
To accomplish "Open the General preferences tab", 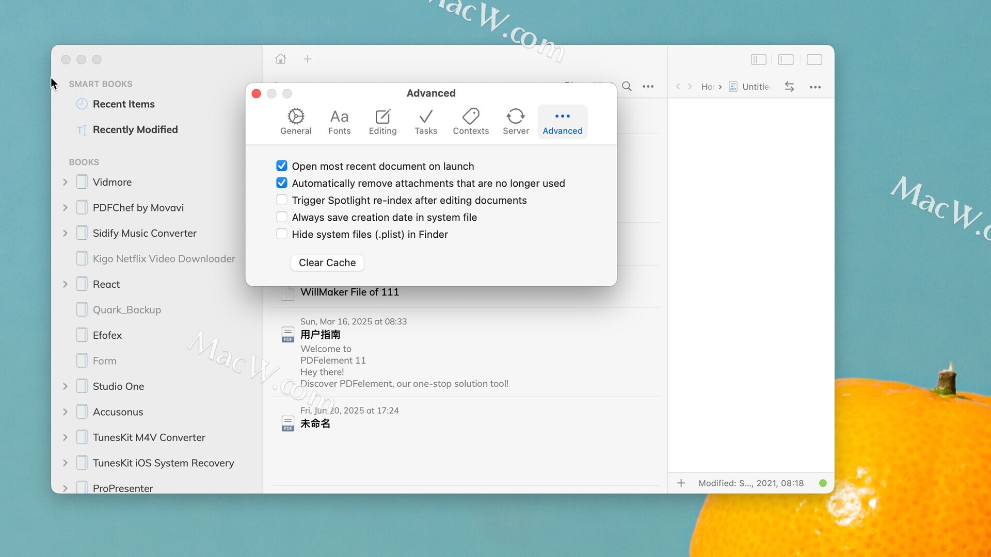I will point(296,122).
